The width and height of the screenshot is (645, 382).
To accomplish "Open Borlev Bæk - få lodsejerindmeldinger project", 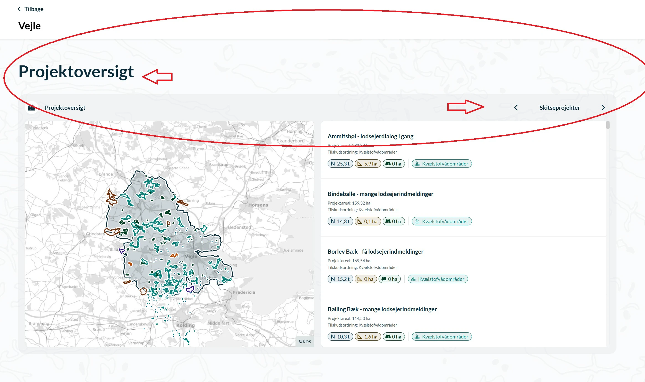I will click(x=375, y=251).
